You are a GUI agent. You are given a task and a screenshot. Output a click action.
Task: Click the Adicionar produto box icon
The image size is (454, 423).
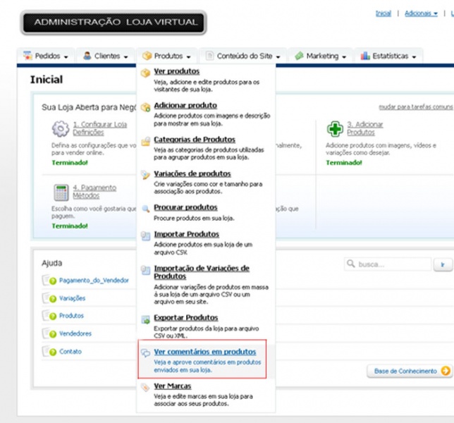(145, 107)
